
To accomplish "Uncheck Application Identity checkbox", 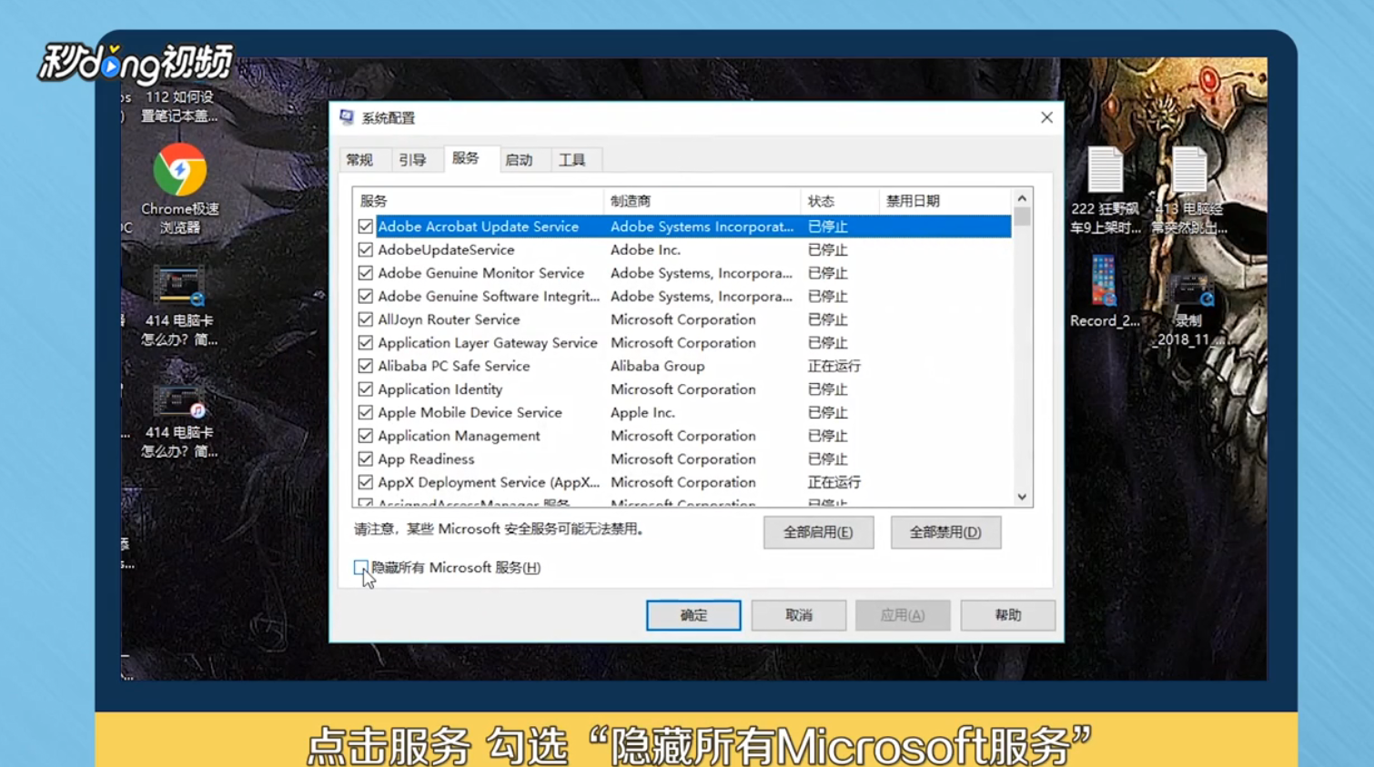I will 366,389.
